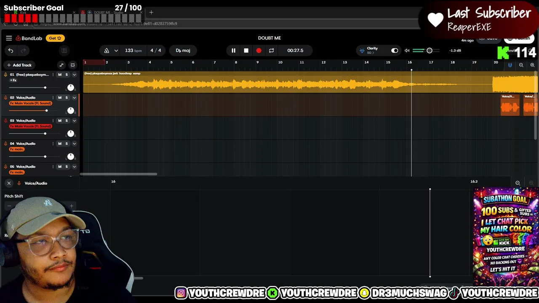Open red Fx Main Vocals preset on track 03
Screen dimensions: 539x303
(x=30, y=126)
